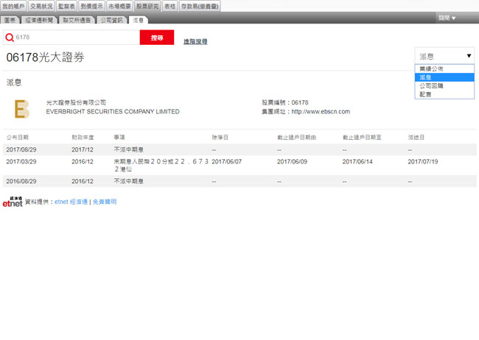Open the 經濟通新聞 sub-tab
The height and width of the screenshot is (340, 479).
tap(39, 20)
